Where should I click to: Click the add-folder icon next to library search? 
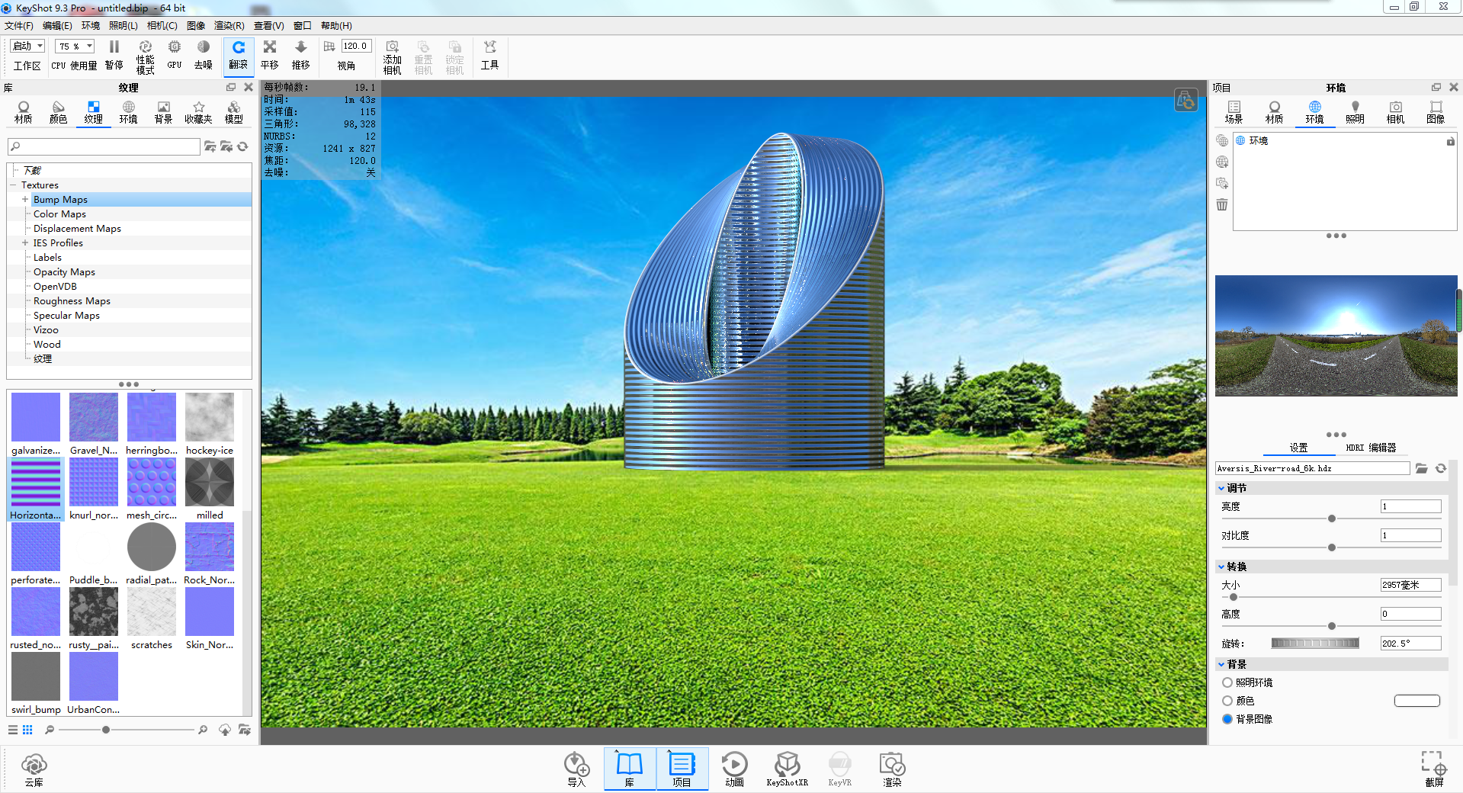point(210,146)
